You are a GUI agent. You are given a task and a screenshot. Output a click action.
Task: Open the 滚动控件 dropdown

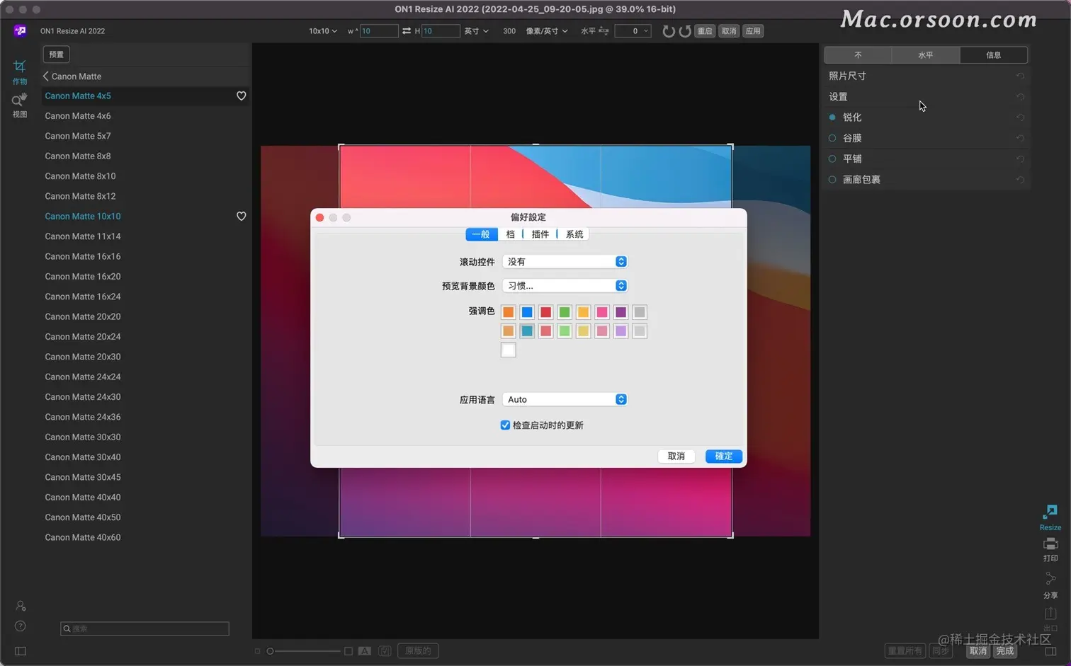coord(565,262)
